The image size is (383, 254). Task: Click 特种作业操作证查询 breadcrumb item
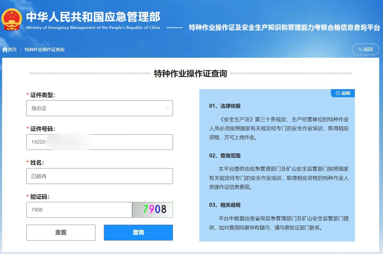click(44, 50)
